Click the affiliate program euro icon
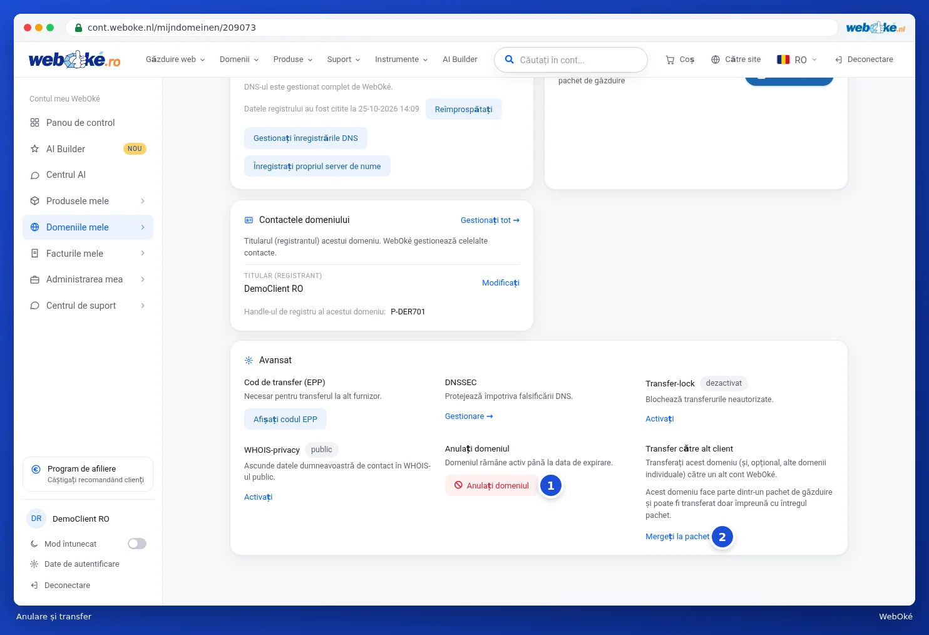This screenshot has height=635, width=929. [x=36, y=469]
